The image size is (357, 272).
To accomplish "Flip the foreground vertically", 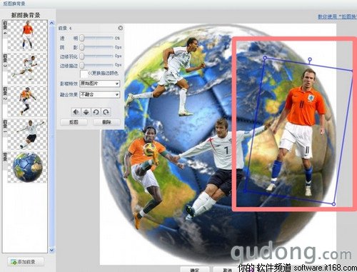I will point(86,112).
